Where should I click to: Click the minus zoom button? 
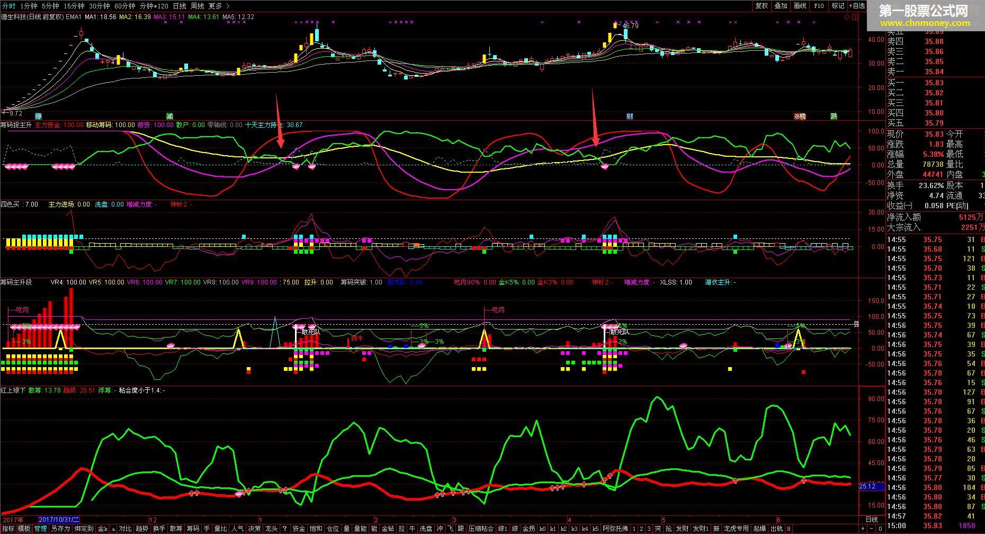pyautogui.click(x=872, y=529)
